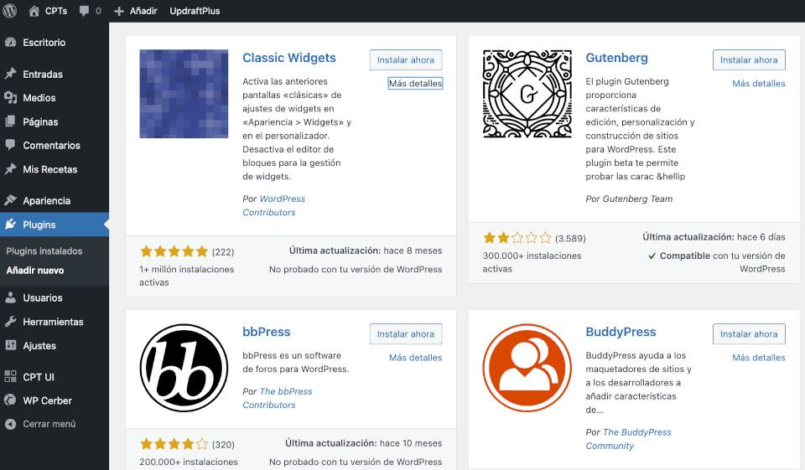This screenshot has height=470, width=805.
Task: Install Gutenberg with Instalar ahora
Action: coord(749,60)
